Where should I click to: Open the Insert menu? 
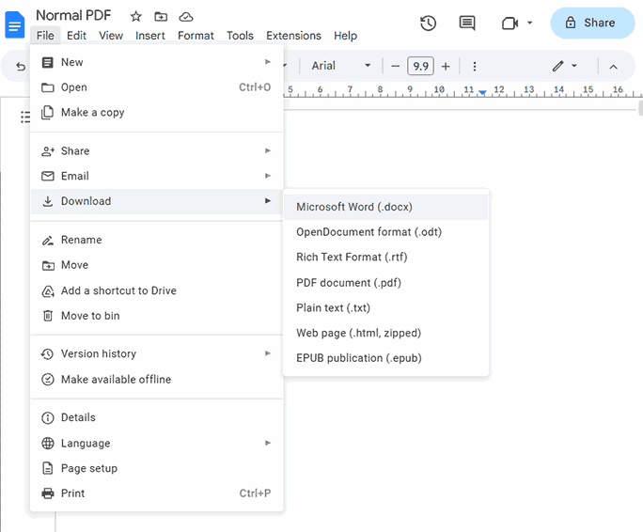point(150,36)
